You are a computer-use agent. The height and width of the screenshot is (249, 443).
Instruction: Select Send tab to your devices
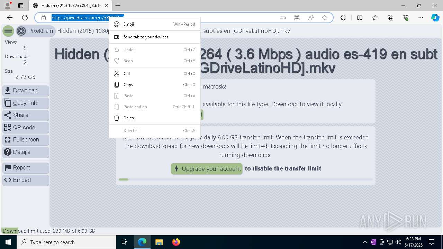pyautogui.click(x=155, y=37)
